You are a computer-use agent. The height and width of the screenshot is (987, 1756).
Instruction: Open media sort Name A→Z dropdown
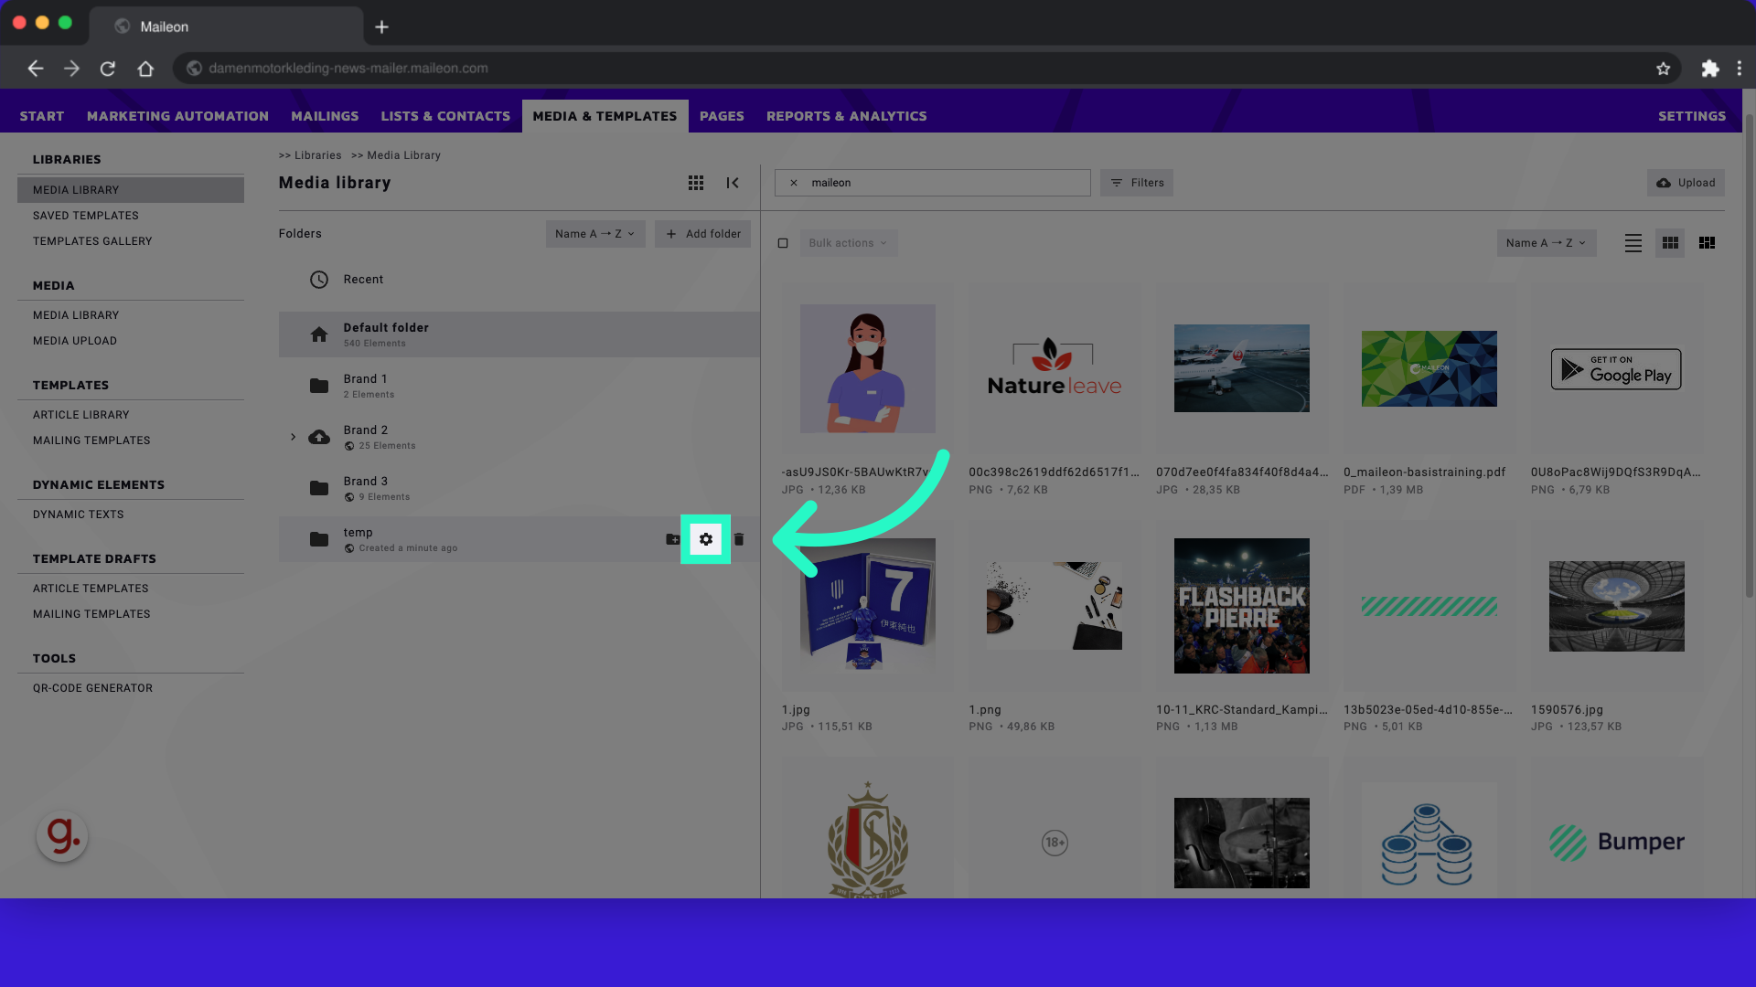[1547, 243]
